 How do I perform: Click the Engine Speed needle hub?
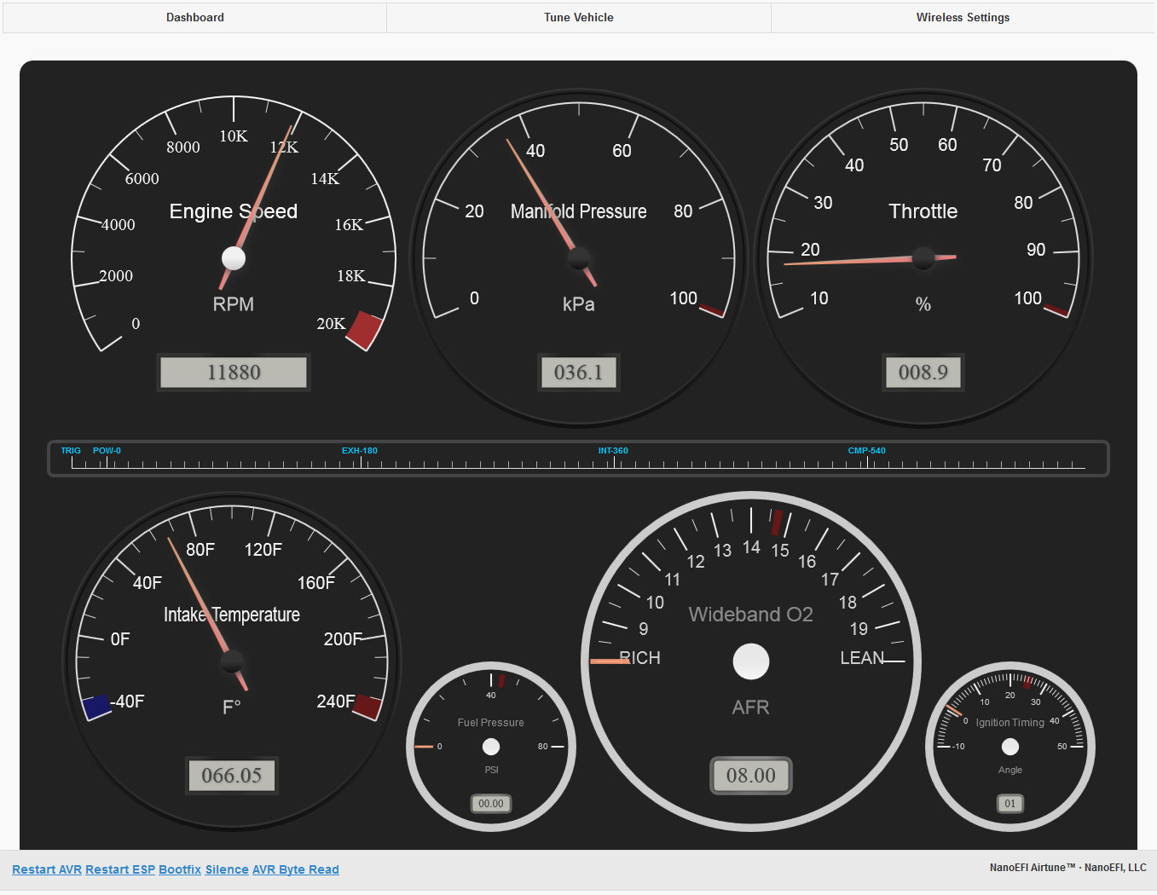pyautogui.click(x=234, y=257)
